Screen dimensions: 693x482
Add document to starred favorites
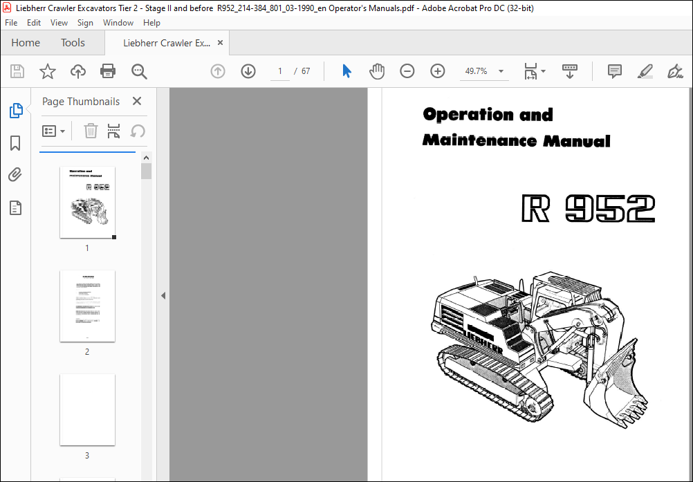(47, 71)
